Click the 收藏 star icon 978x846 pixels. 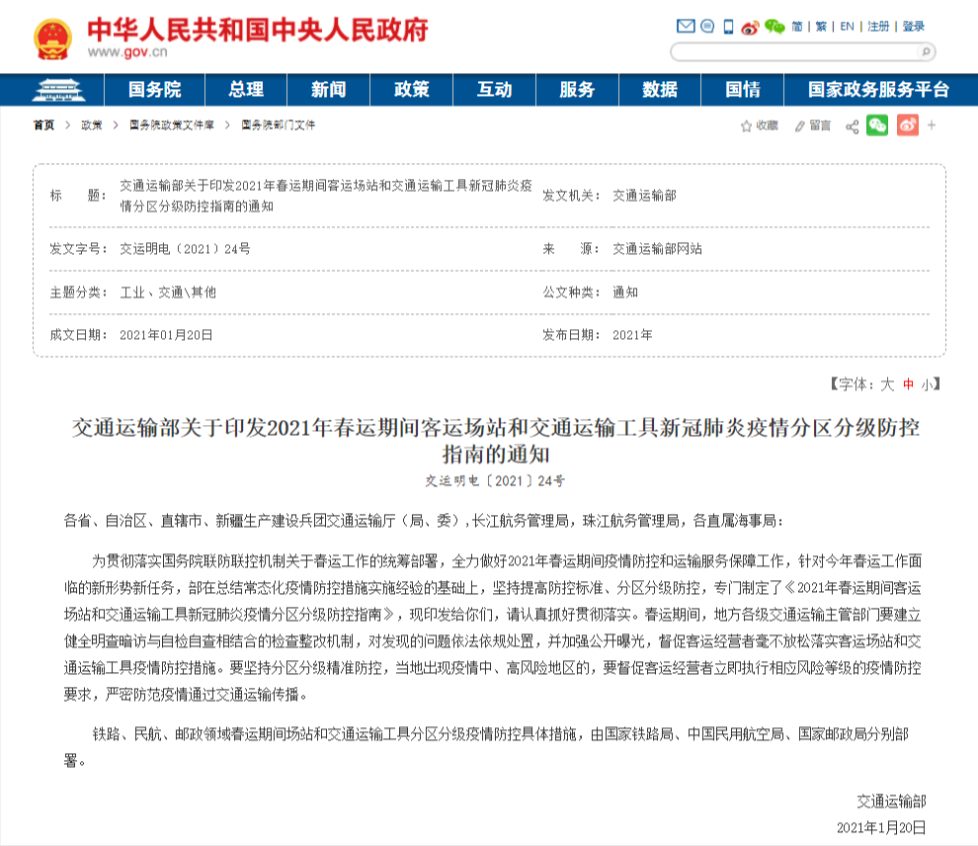coord(745,127)
